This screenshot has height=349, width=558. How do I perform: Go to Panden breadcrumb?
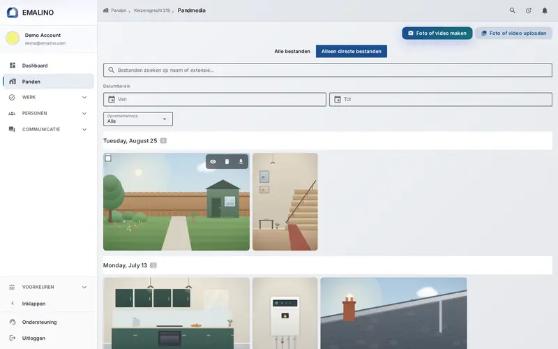click(119, 10)
